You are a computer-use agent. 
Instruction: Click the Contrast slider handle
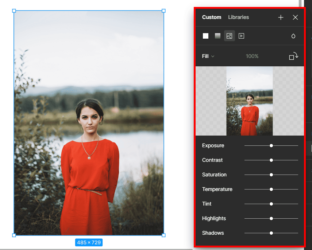(x=271, y=160)
